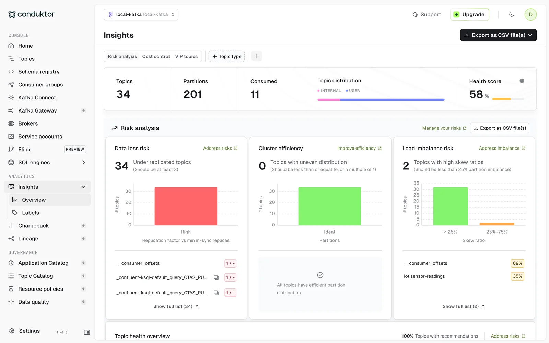Collapse sidebar panel icon beside version number
The image size is (549, 343).
(87, 332)
